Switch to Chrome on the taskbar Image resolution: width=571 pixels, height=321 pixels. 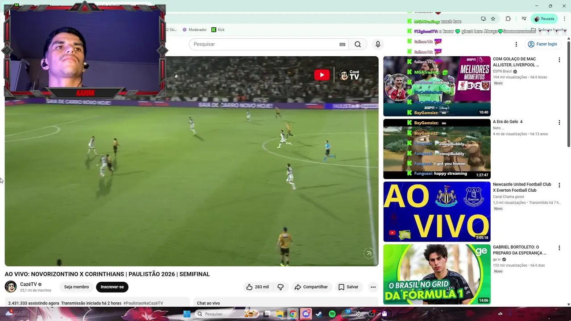[x=293, y=314]
